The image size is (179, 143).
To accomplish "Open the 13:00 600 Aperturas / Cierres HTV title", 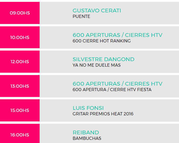I will 117,84.
